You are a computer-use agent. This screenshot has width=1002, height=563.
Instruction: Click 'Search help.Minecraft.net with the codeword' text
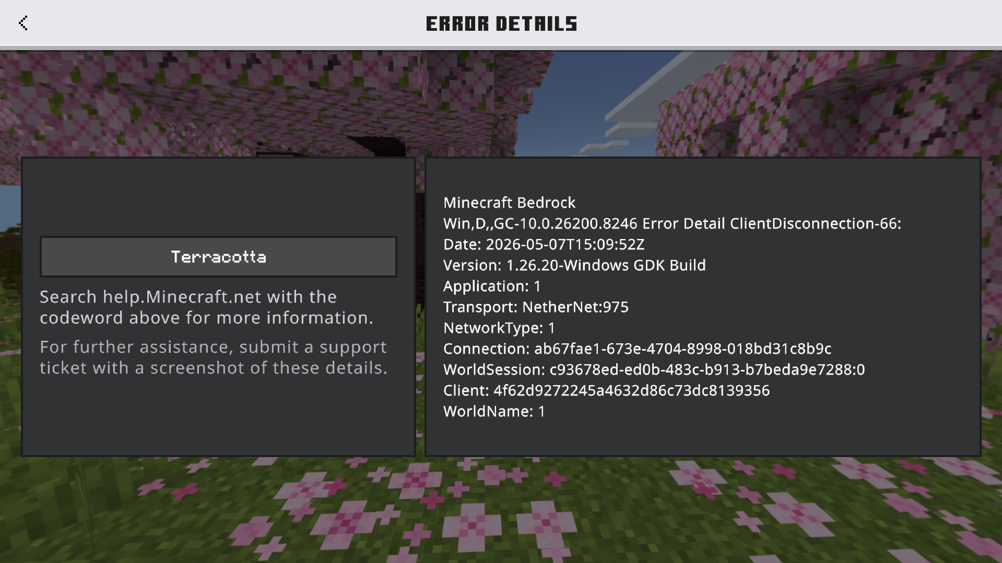pos(207,307)
